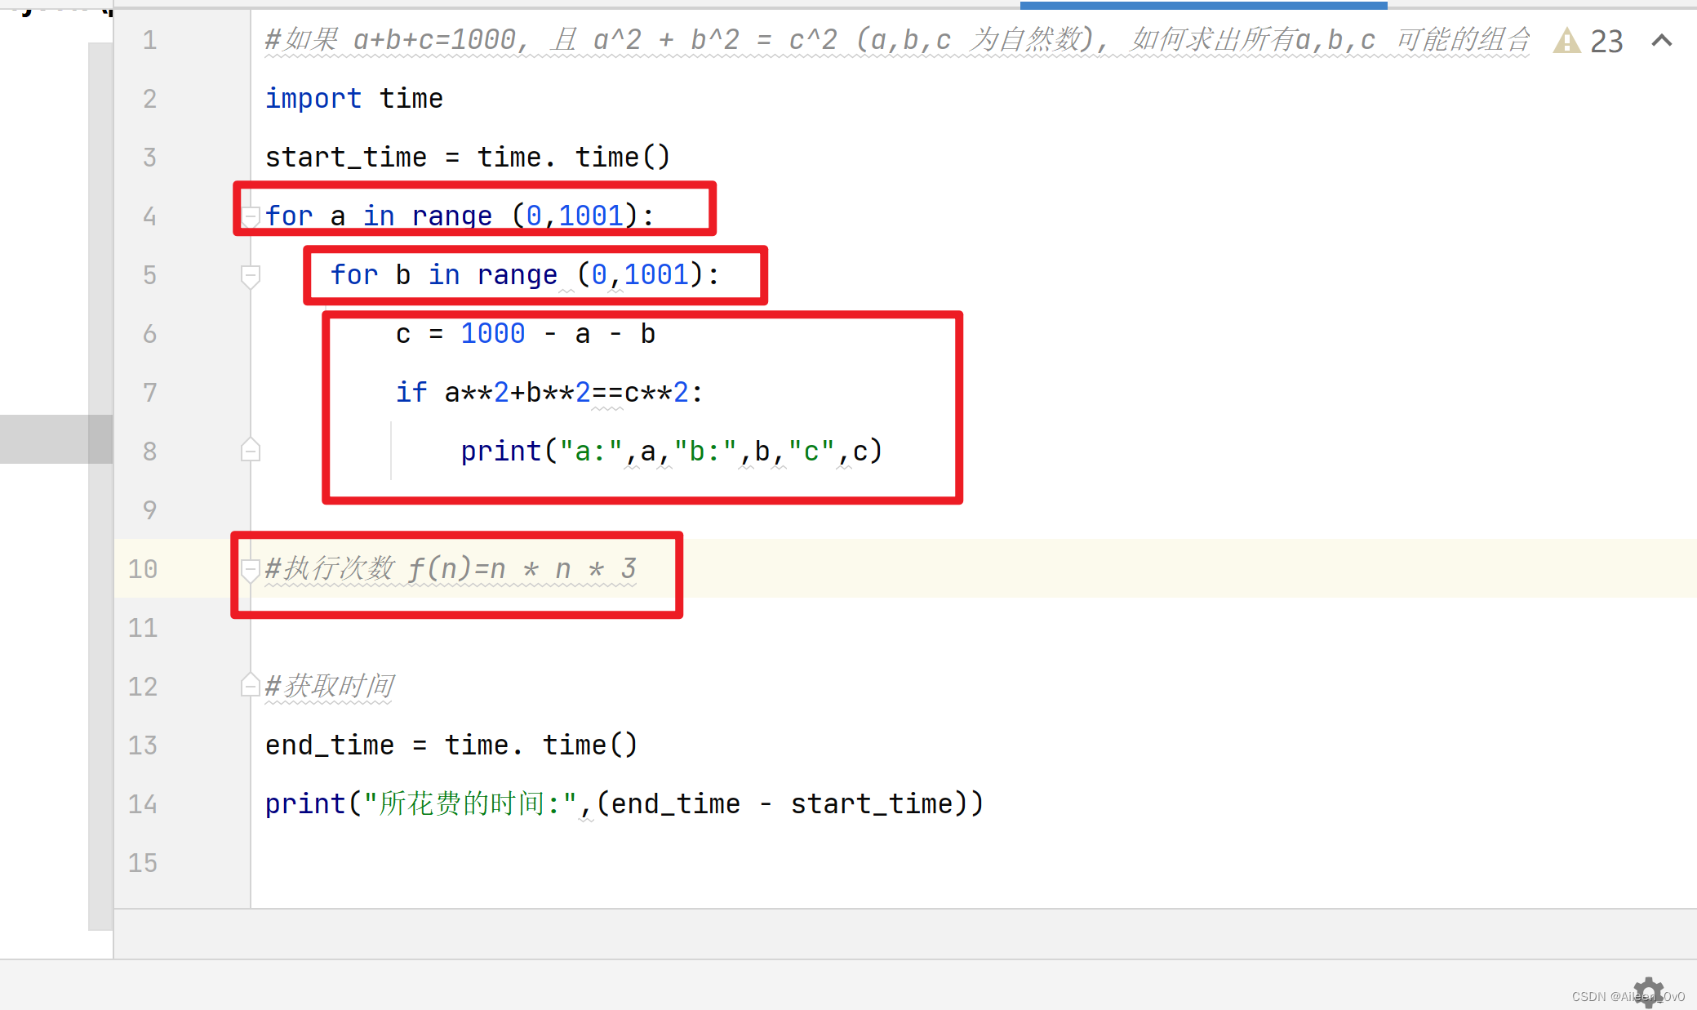Click fold end marker on line 8

tap(251, 450)
